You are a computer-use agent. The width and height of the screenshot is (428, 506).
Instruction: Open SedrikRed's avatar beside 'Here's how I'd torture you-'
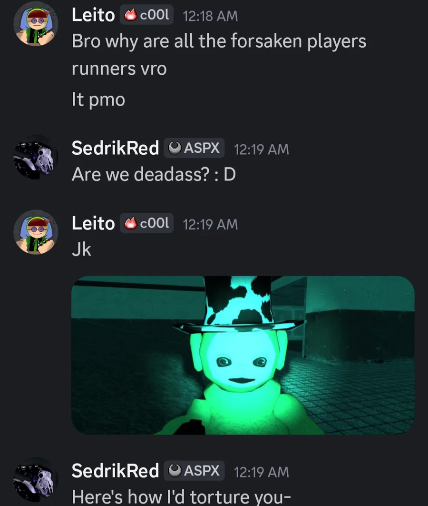tap(36, 480)
